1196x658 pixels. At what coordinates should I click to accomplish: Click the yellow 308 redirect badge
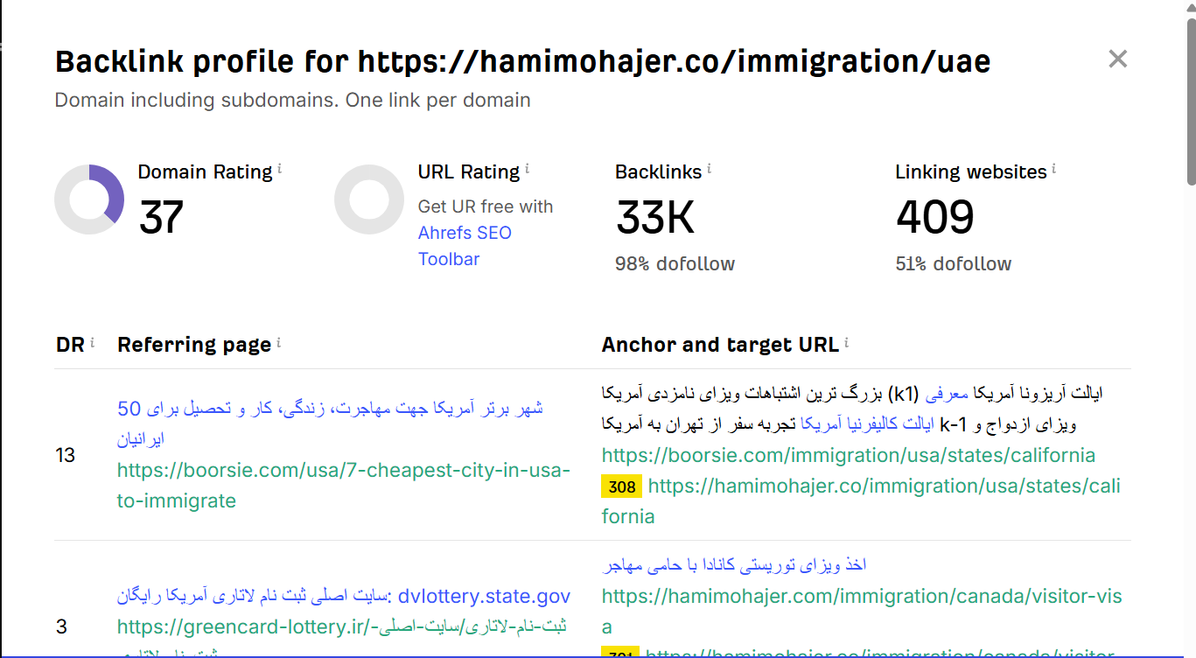(x=621, y=486)
